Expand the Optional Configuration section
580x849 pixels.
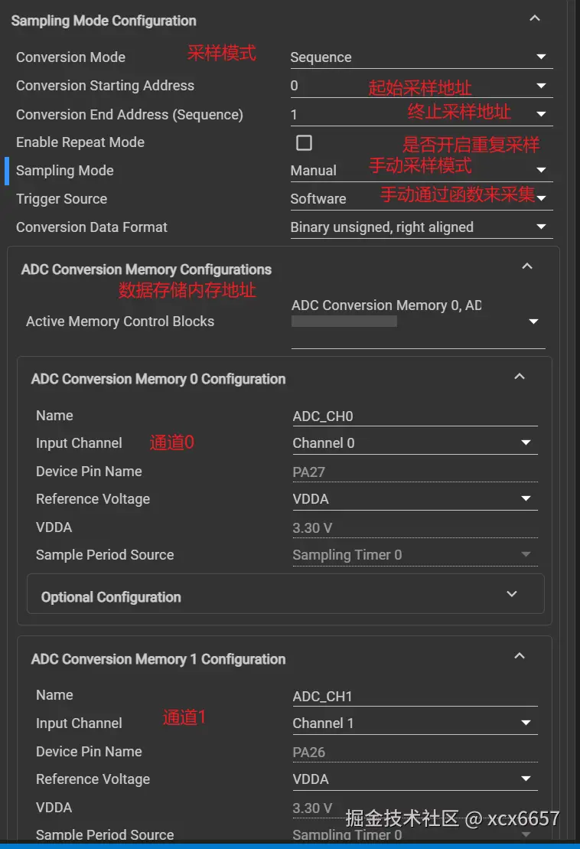click(512, 594)
